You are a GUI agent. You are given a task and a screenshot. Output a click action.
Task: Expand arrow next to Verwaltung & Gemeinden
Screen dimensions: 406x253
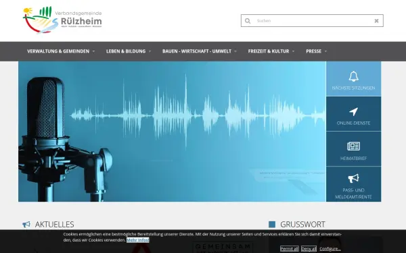[x=93, y=51]
